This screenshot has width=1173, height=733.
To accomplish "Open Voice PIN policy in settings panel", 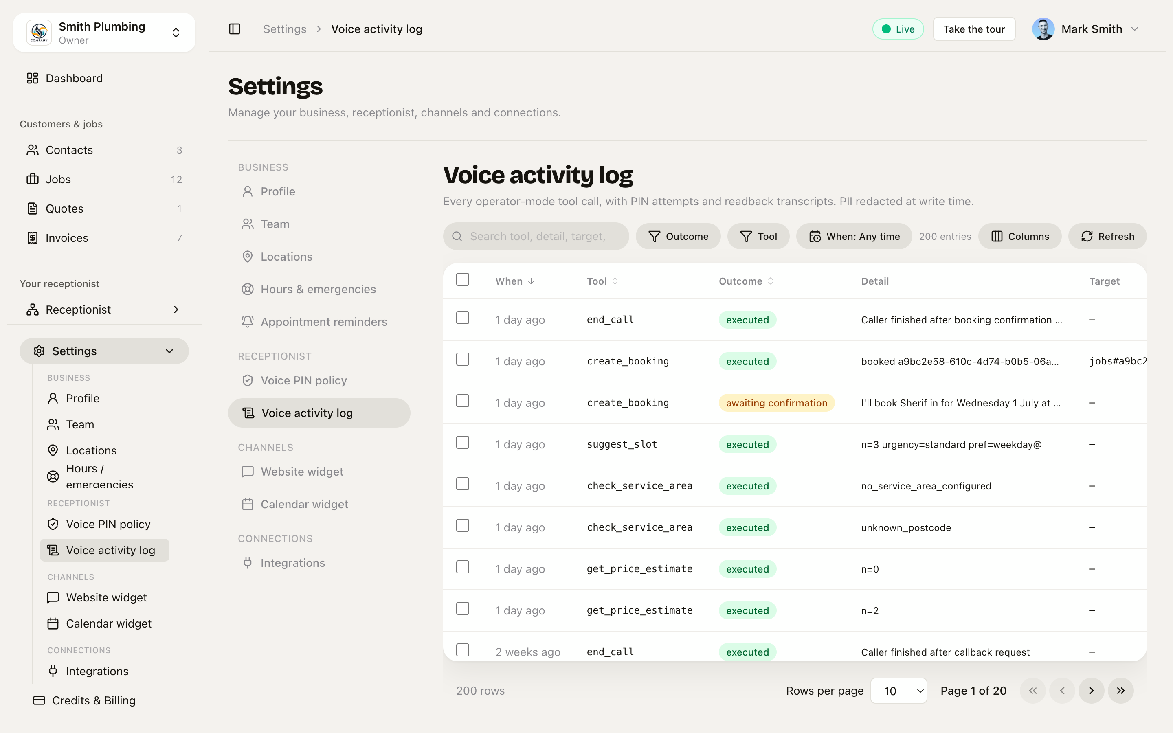I will coord(319,381).
